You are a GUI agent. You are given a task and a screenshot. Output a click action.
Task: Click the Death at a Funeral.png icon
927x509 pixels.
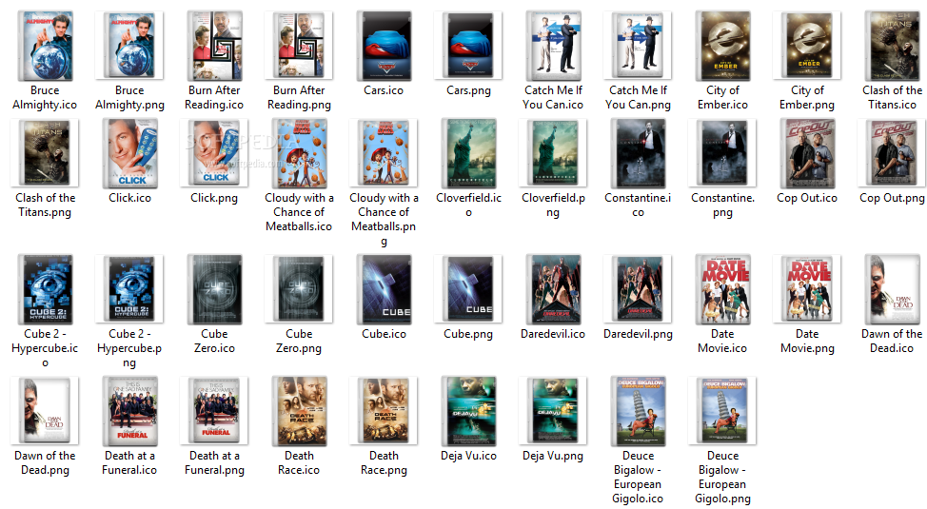click(x=214, y=411)
